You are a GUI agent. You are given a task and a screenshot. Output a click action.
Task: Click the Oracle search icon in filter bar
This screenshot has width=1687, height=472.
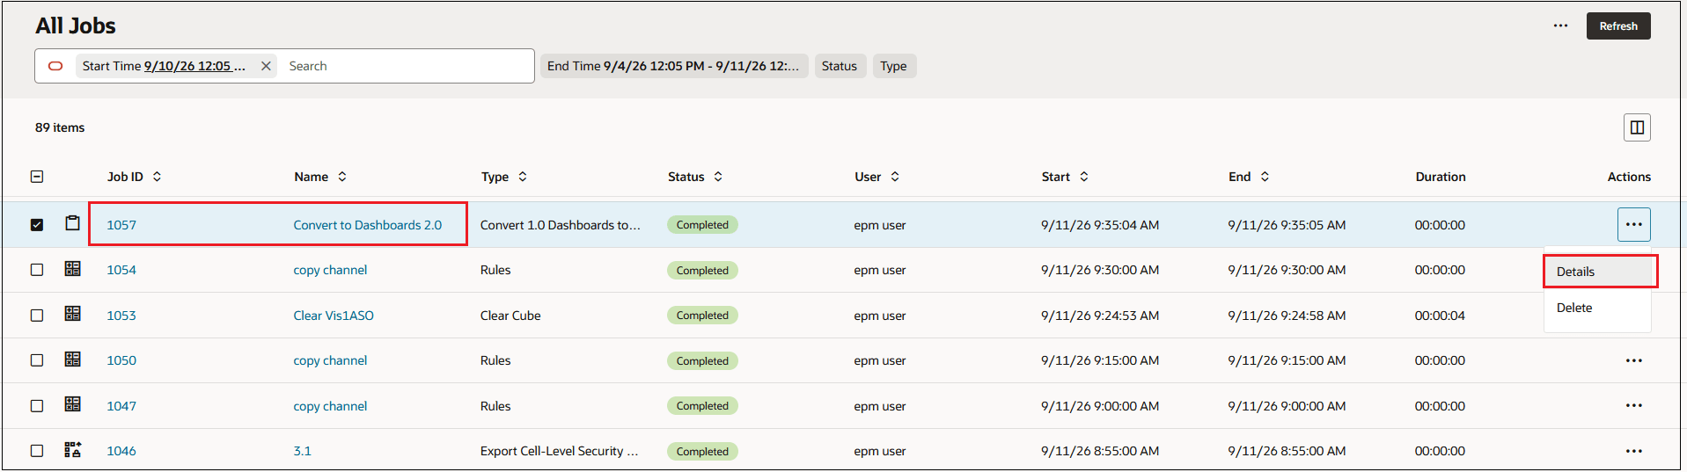pos(55,66)
